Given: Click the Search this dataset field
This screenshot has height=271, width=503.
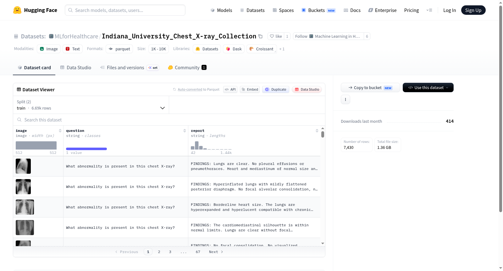Looking at the screenshot, I should 169,120.
